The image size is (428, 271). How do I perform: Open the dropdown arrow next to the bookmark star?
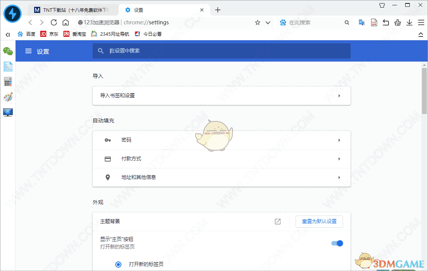coord(268,22)
